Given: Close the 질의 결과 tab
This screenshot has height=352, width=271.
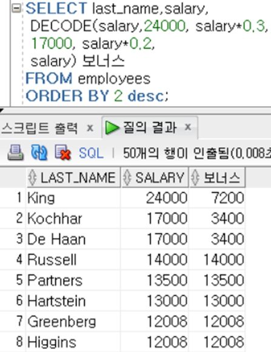Looking at the screenshot, I should 188,127.
